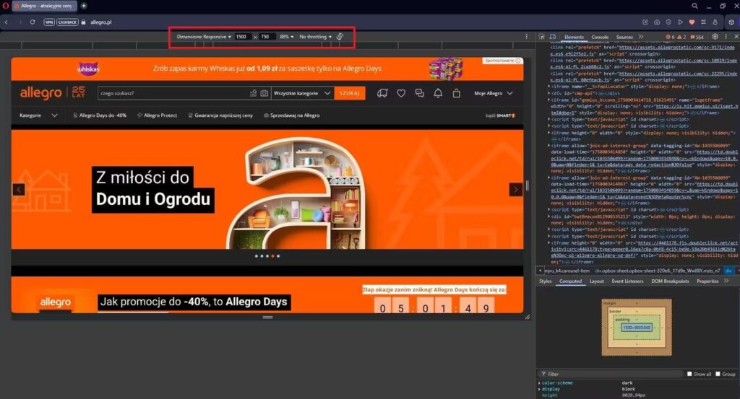The height and width of the screenshot is (399, 740).
Task: Click the padlock site security icon
Action: pyautogui.click(x=84, y=22)
